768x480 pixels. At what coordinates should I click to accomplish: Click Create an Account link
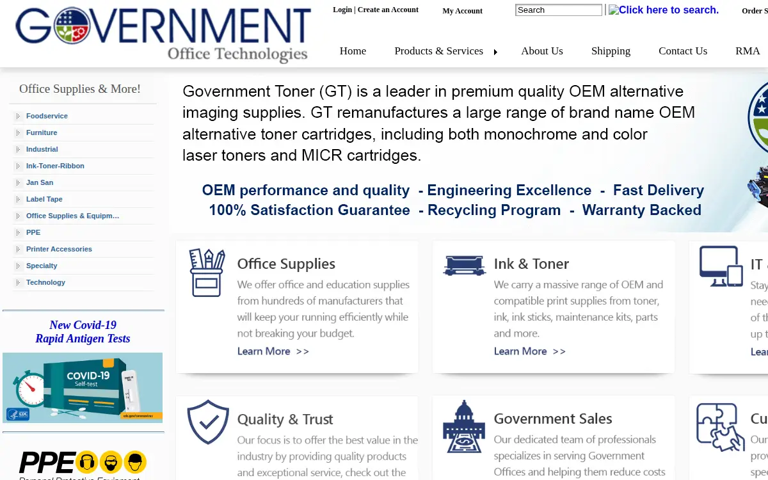[388, 10]
